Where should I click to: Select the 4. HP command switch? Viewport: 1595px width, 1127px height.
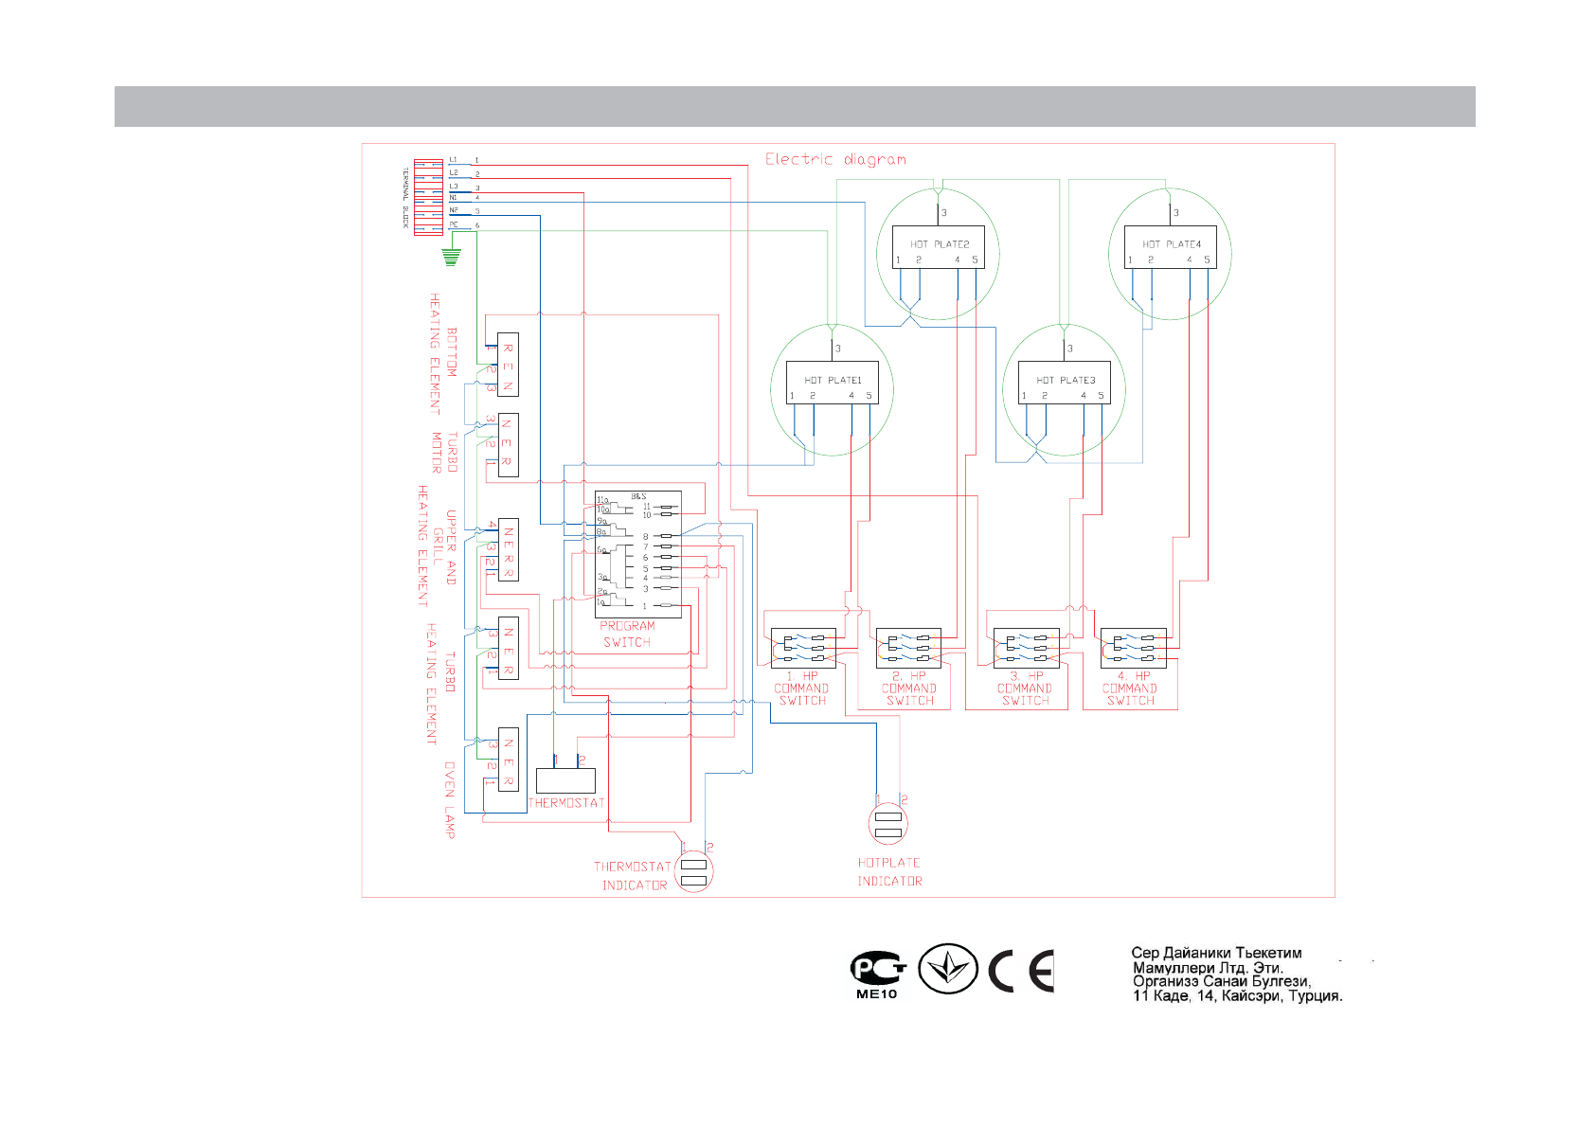pos(1133,649)
